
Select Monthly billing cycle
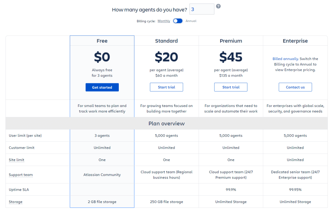coord(164,21)
